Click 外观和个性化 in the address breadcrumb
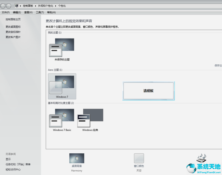This screenshot has width=222, height=175. 46,6
